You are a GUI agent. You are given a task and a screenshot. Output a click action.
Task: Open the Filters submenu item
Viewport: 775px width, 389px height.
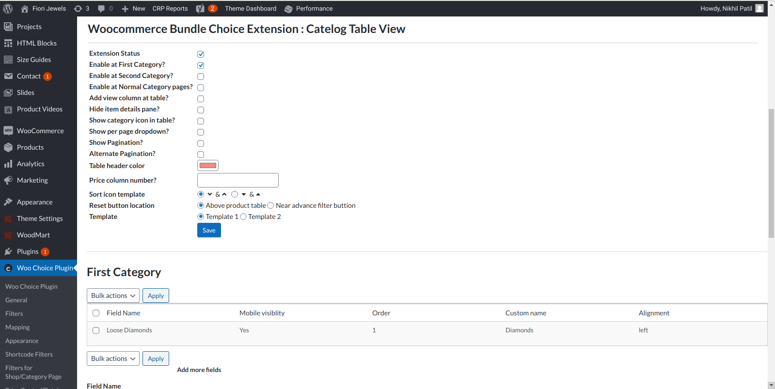click(x=14, y=314)
